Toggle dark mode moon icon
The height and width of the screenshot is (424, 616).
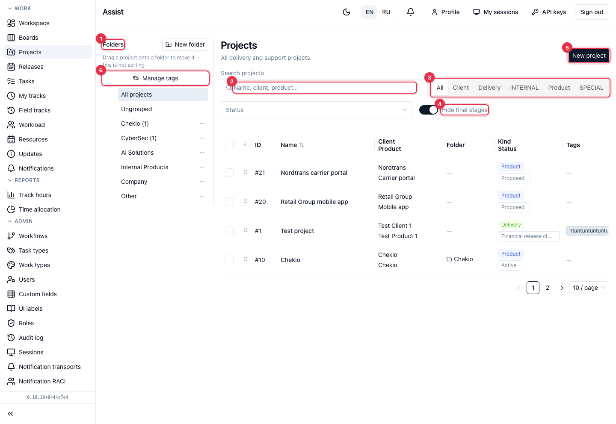point(346,12)
